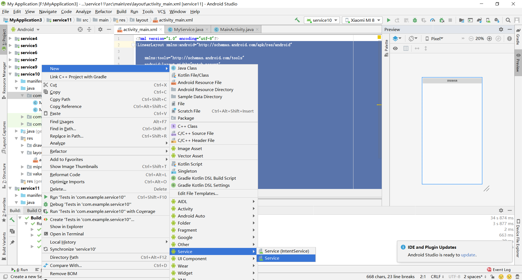Screen dimensions: 522x280
Task: Toggle preview view options eye icon
Action: pyautogui.click(x=395, y=48)
